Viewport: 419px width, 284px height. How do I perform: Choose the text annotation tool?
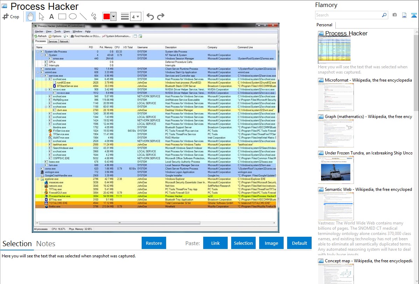point(51,16)
